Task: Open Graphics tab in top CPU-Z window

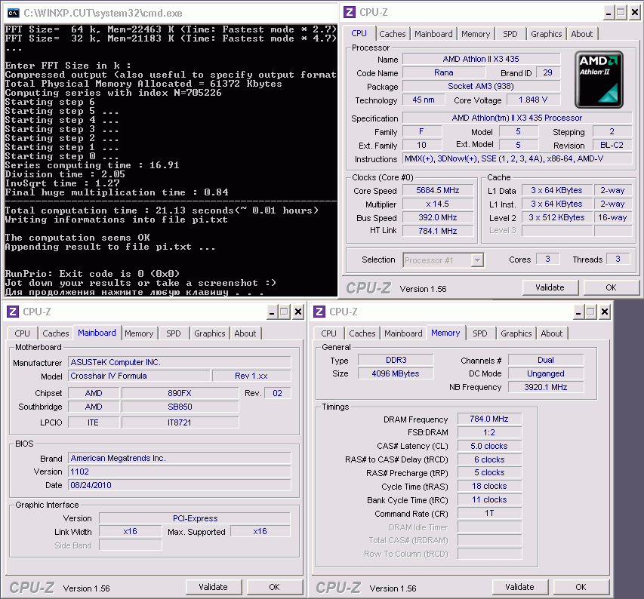Action: (x=547, y=34)
